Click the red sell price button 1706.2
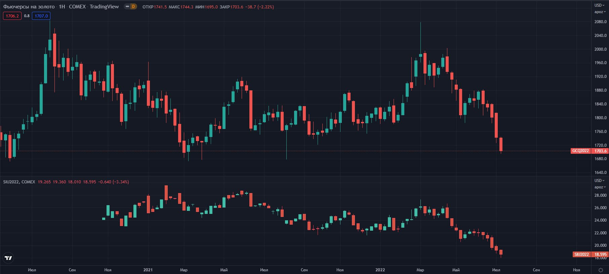 point(12,16)
